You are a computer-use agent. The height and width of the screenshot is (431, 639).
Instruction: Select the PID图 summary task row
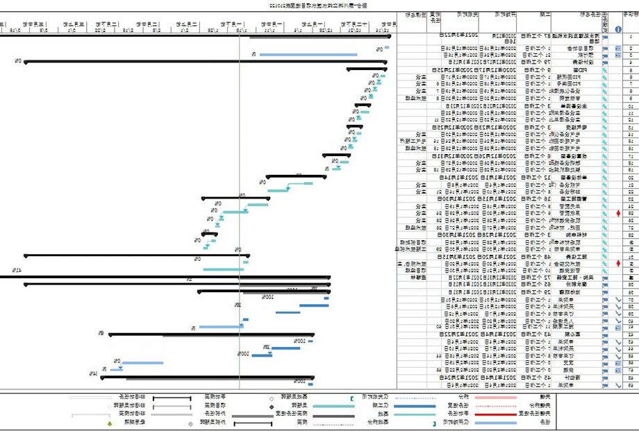coord(581,70)
